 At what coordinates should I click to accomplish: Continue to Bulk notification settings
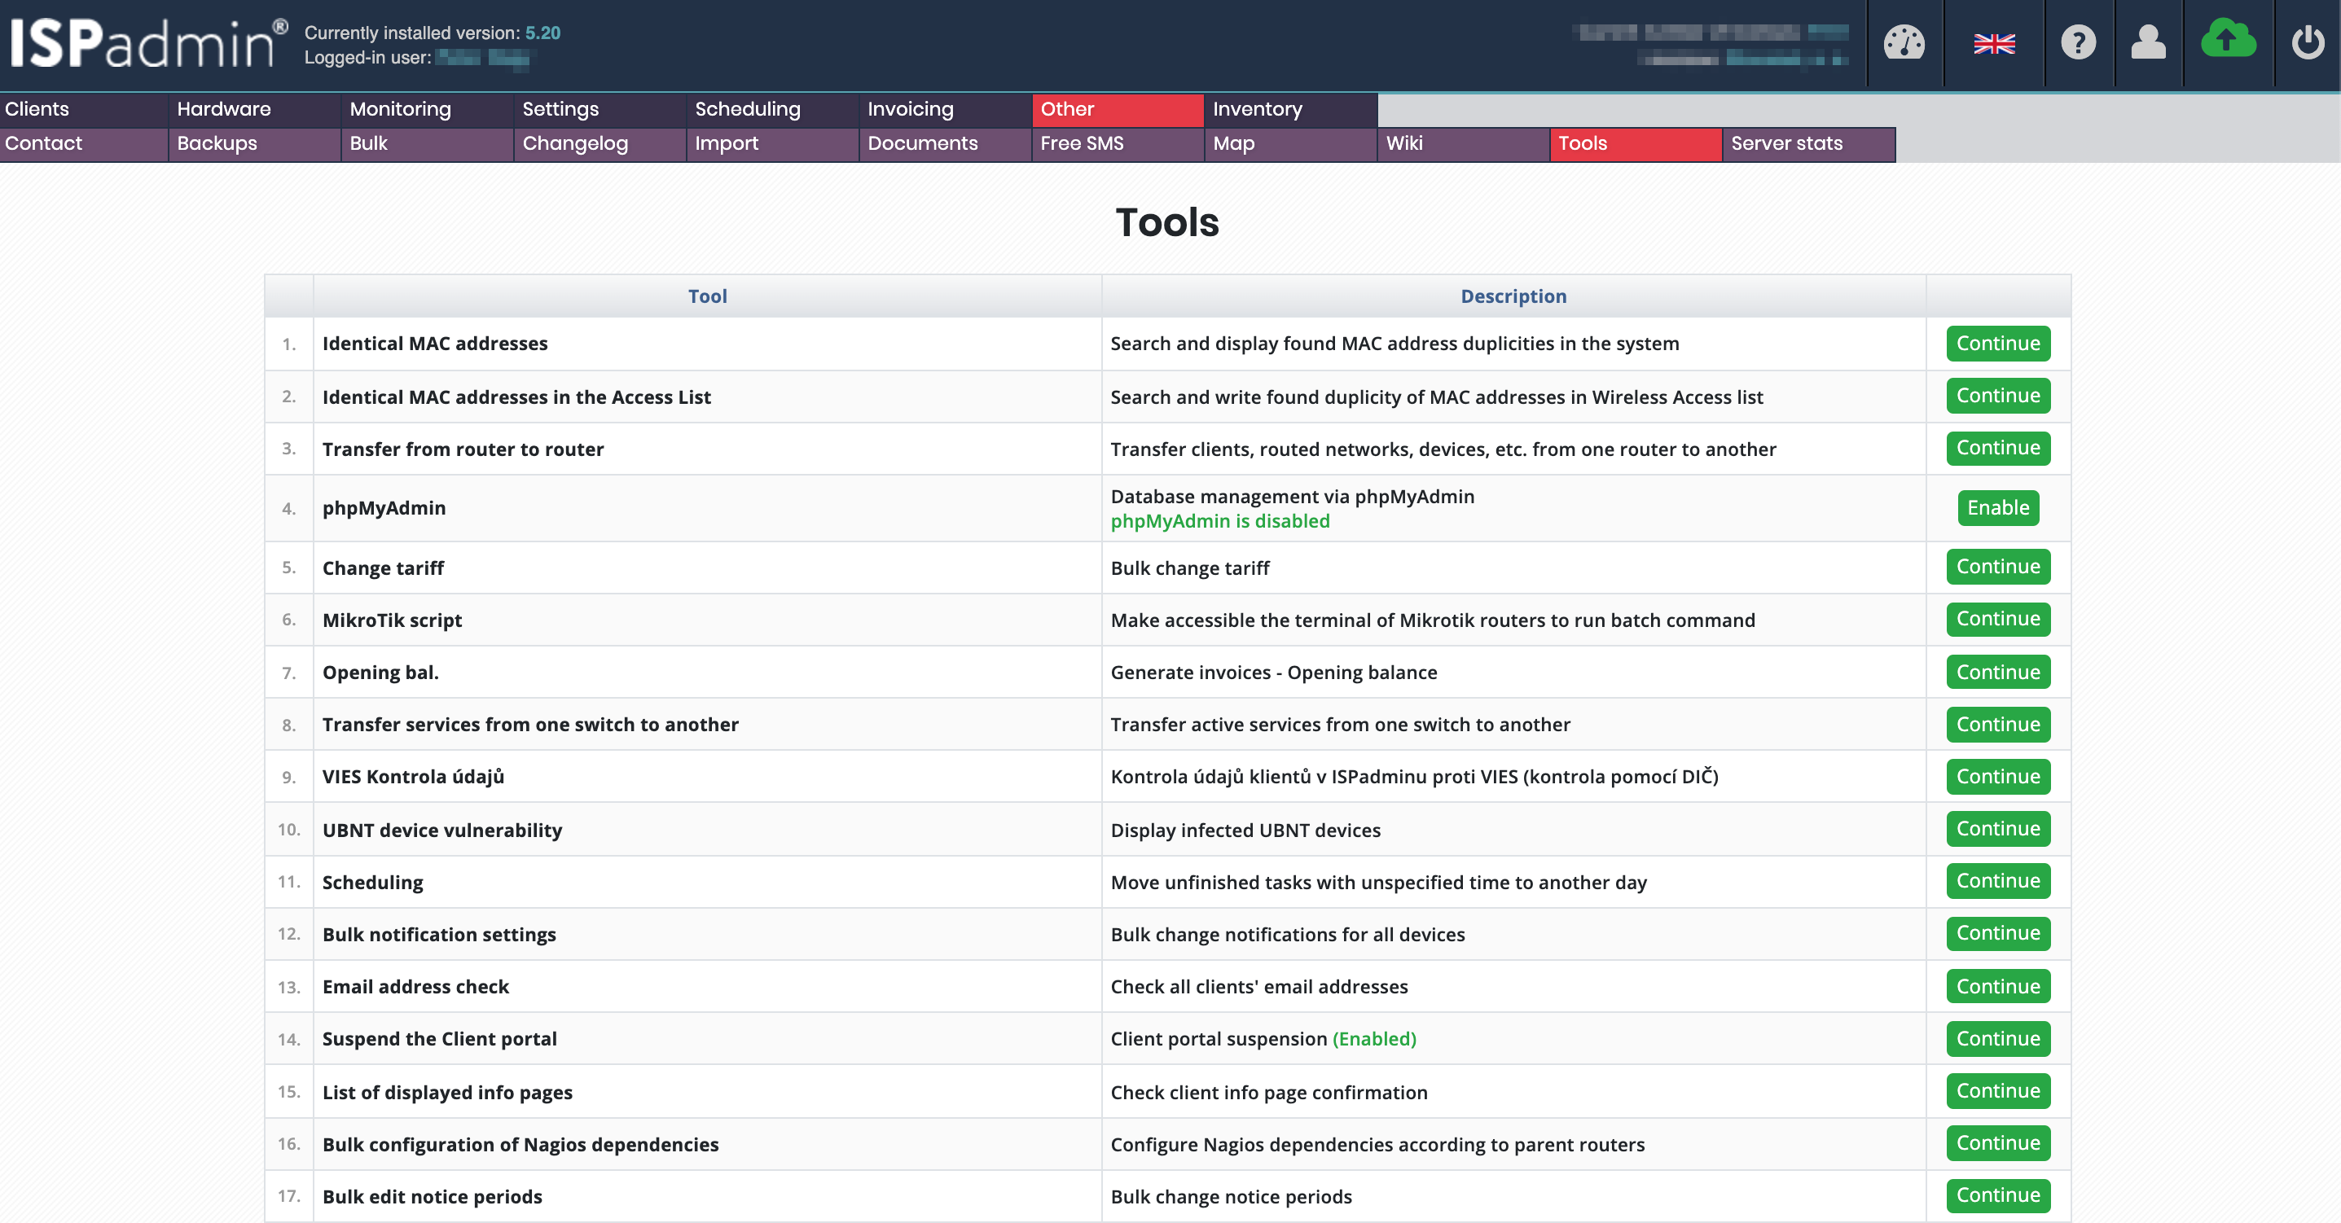[x=1997, y=933]
